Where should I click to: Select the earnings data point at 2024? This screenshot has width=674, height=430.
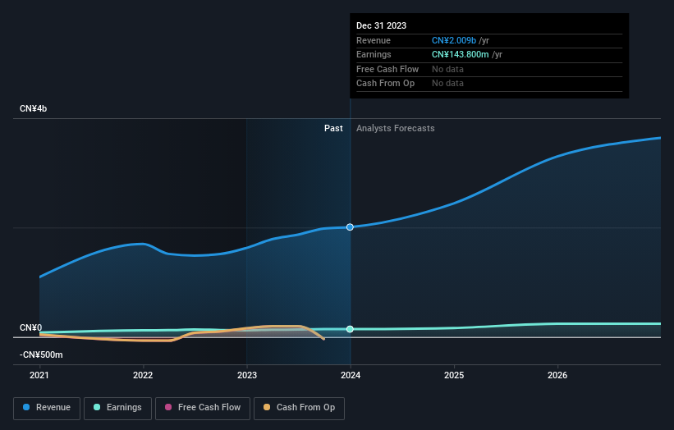[x=350, y=329]
